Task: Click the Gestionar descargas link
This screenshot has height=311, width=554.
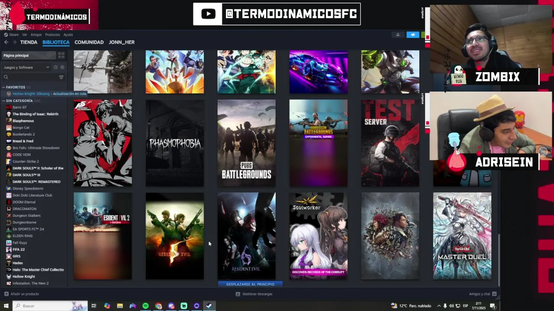Action: [257, 294]
